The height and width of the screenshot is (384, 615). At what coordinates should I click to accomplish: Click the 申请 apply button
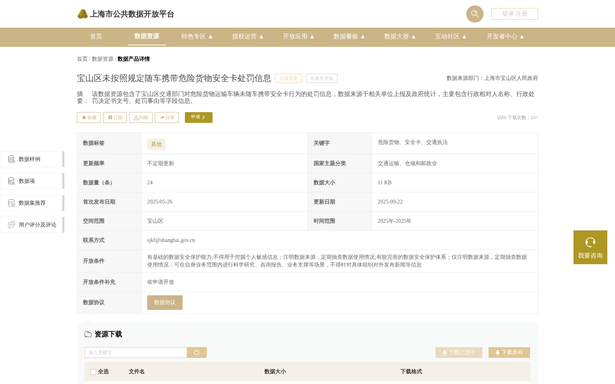(x=199, y=118)
